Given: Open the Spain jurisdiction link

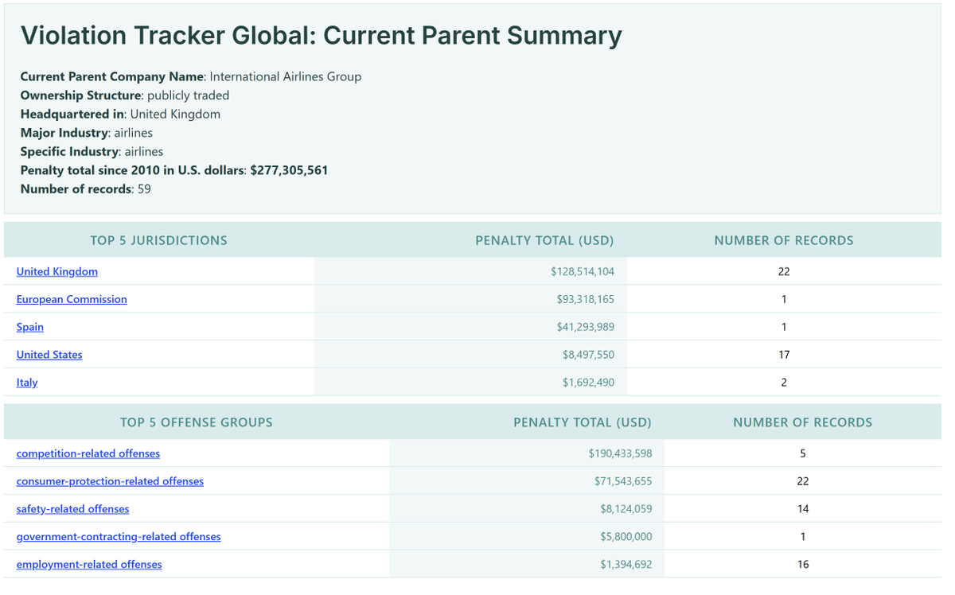Looking at the screenshot, I should click(x=30, y=327).
